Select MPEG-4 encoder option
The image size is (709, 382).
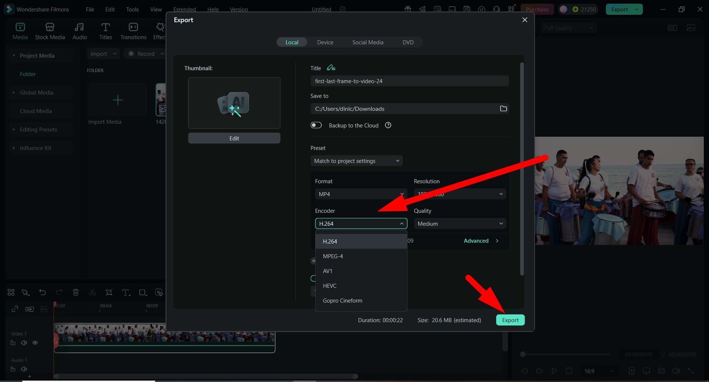coord(361,256)
